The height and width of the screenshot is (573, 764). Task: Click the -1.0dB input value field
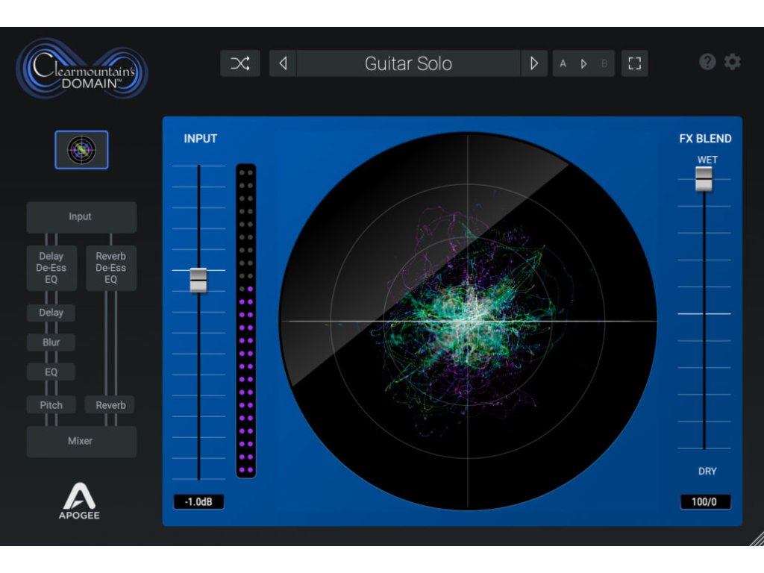click(198, 502)
